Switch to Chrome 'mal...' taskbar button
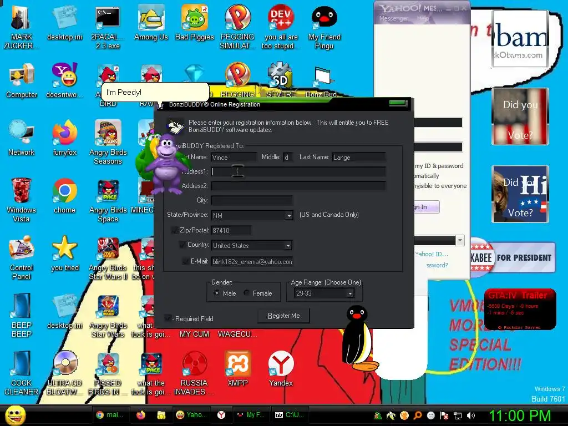 click(110, 415)
